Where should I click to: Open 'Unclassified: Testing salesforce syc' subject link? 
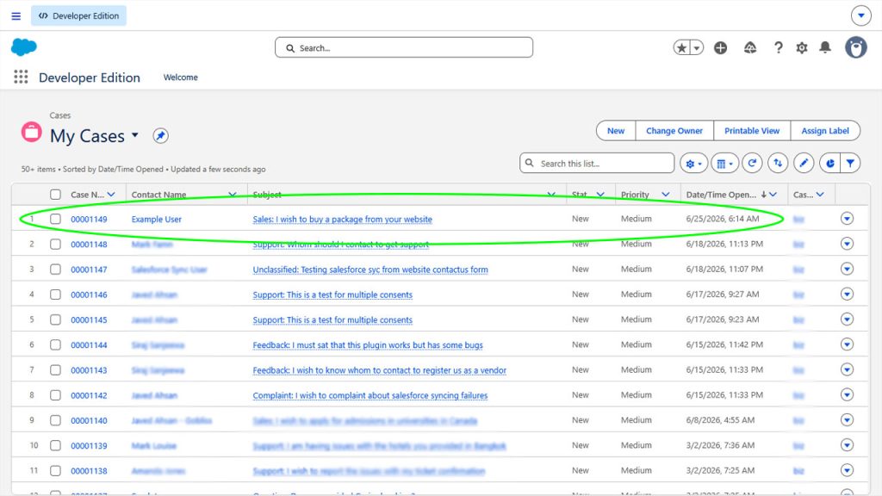(x=370, y=270)
